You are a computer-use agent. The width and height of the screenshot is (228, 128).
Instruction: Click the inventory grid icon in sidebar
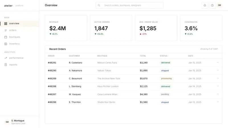(6, 44)
